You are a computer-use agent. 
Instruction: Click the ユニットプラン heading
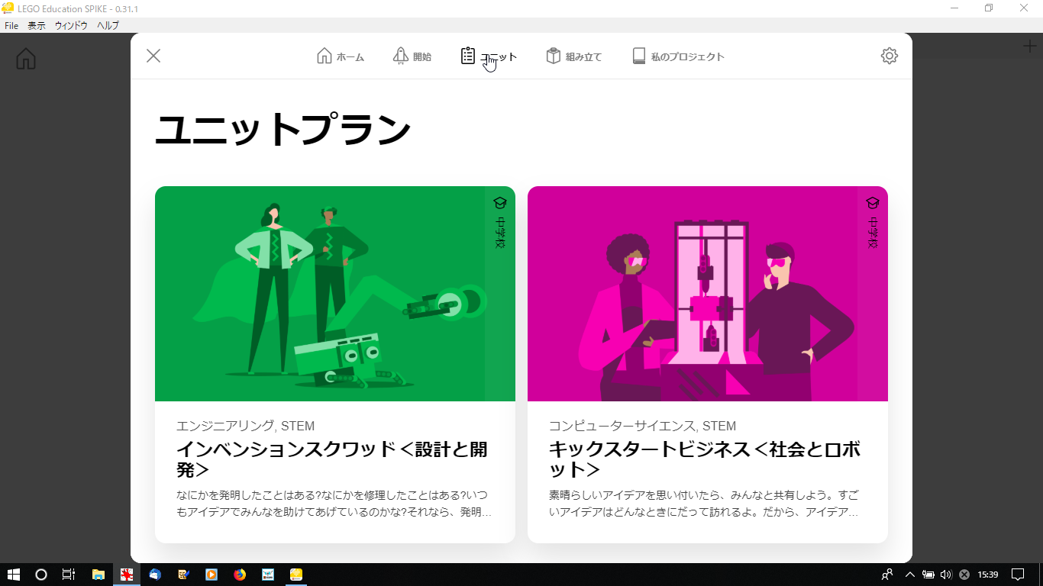coord(283,130)
